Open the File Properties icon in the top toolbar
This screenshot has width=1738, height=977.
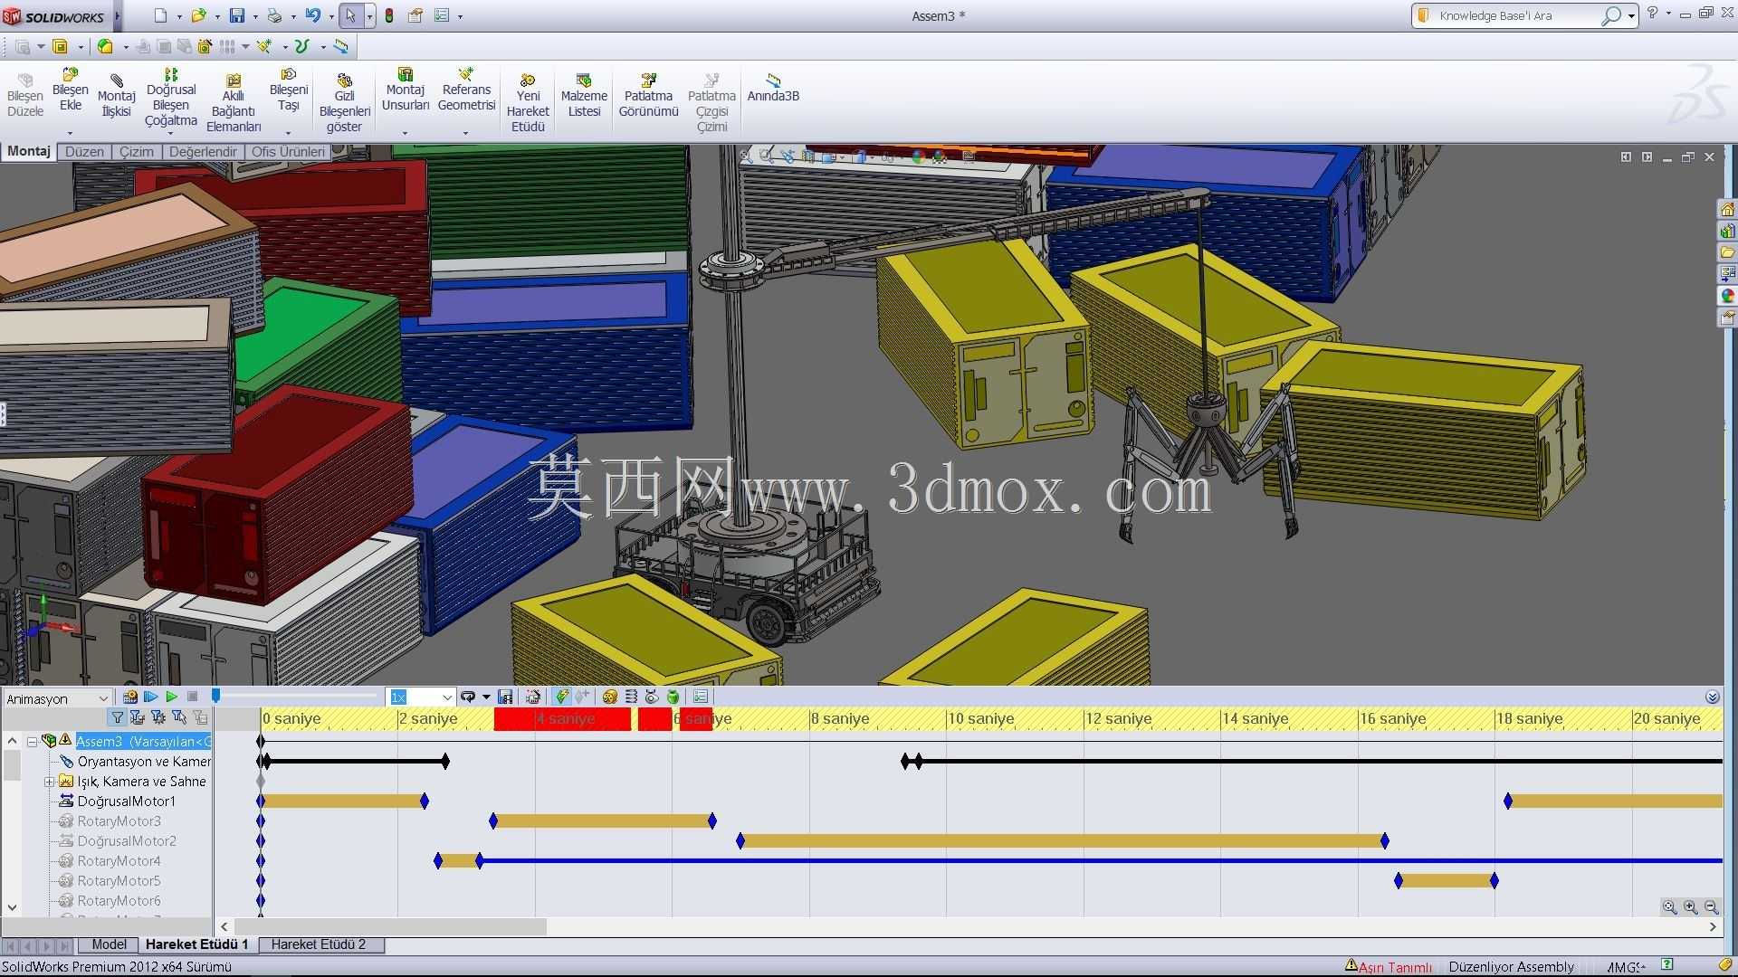pos(415,15)
